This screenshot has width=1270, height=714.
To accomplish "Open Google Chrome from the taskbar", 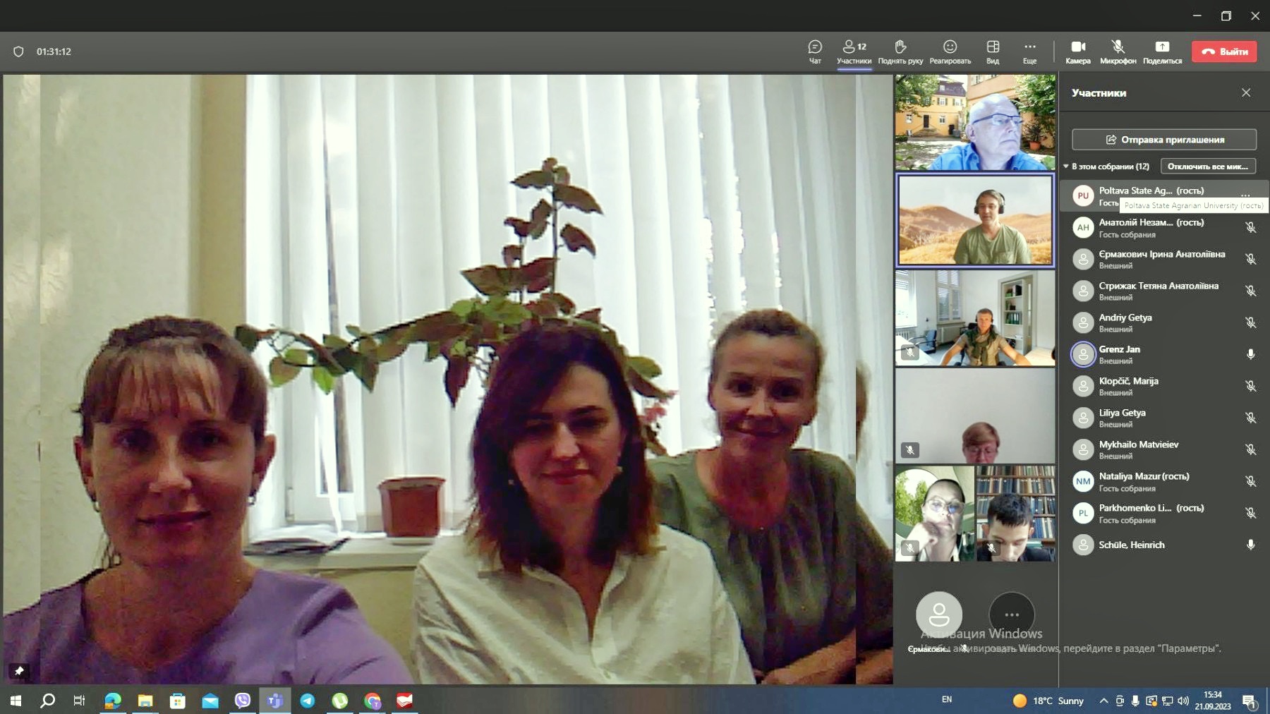I will [x=373, y=701].
